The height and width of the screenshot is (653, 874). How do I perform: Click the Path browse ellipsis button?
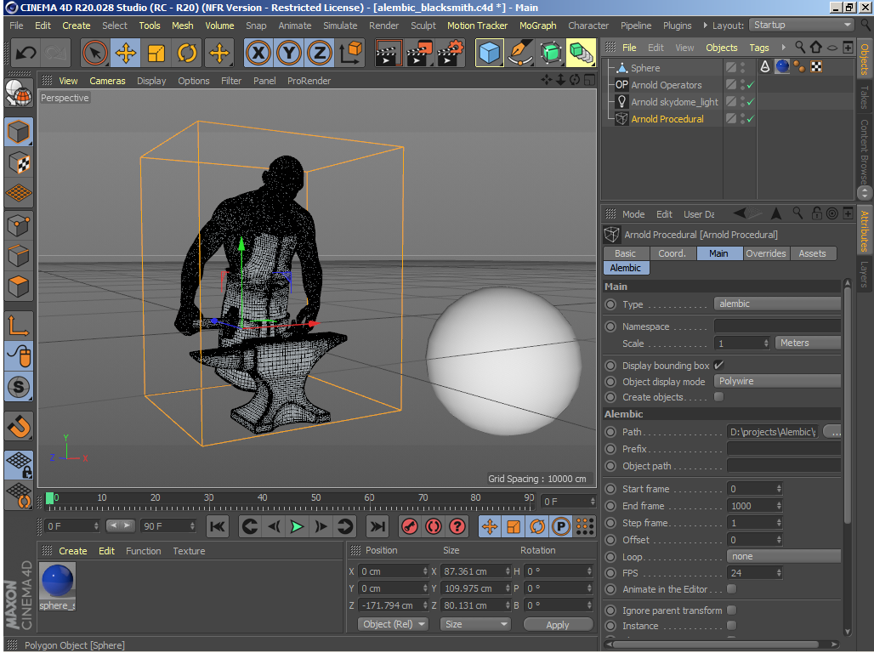tap(832, 432)
